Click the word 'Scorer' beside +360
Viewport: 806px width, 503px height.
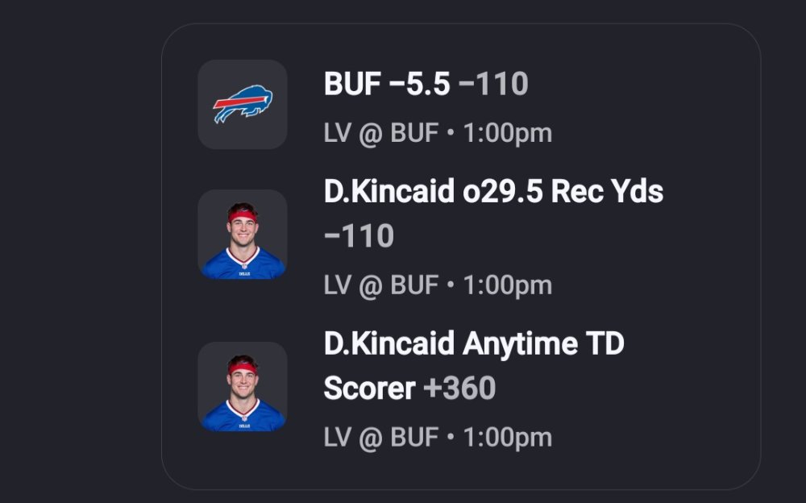click(x=370, y=389)
